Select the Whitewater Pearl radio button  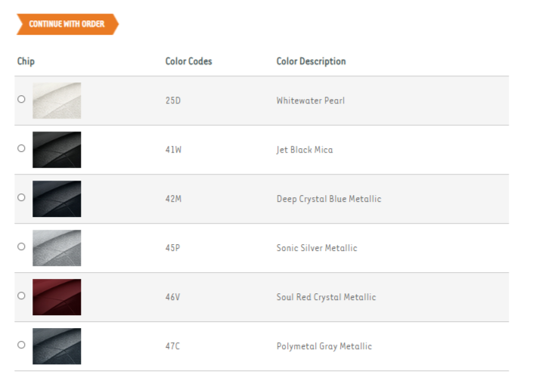(21, 99)
